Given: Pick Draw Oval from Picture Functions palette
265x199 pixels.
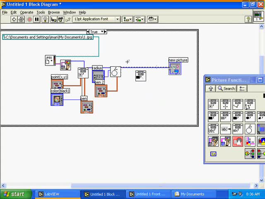Looking at the screenshot, I should point(250,117).
